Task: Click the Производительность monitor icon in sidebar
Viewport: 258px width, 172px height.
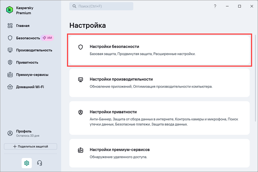Action: click(10, 50)
